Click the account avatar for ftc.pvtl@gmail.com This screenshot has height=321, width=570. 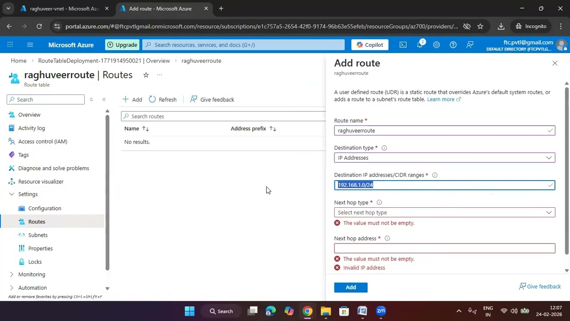(561, 45)
